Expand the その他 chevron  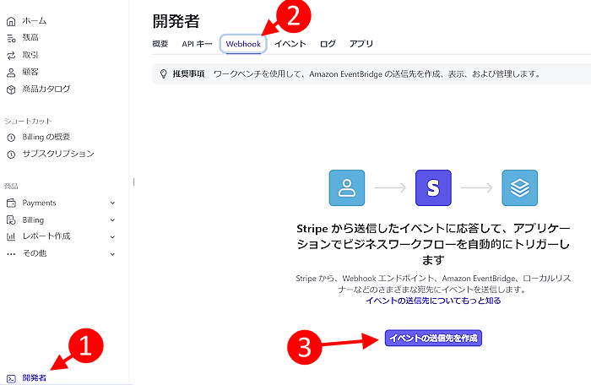(x=112, y=254)
